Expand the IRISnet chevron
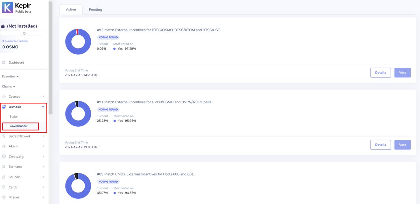 coord(43,197)
